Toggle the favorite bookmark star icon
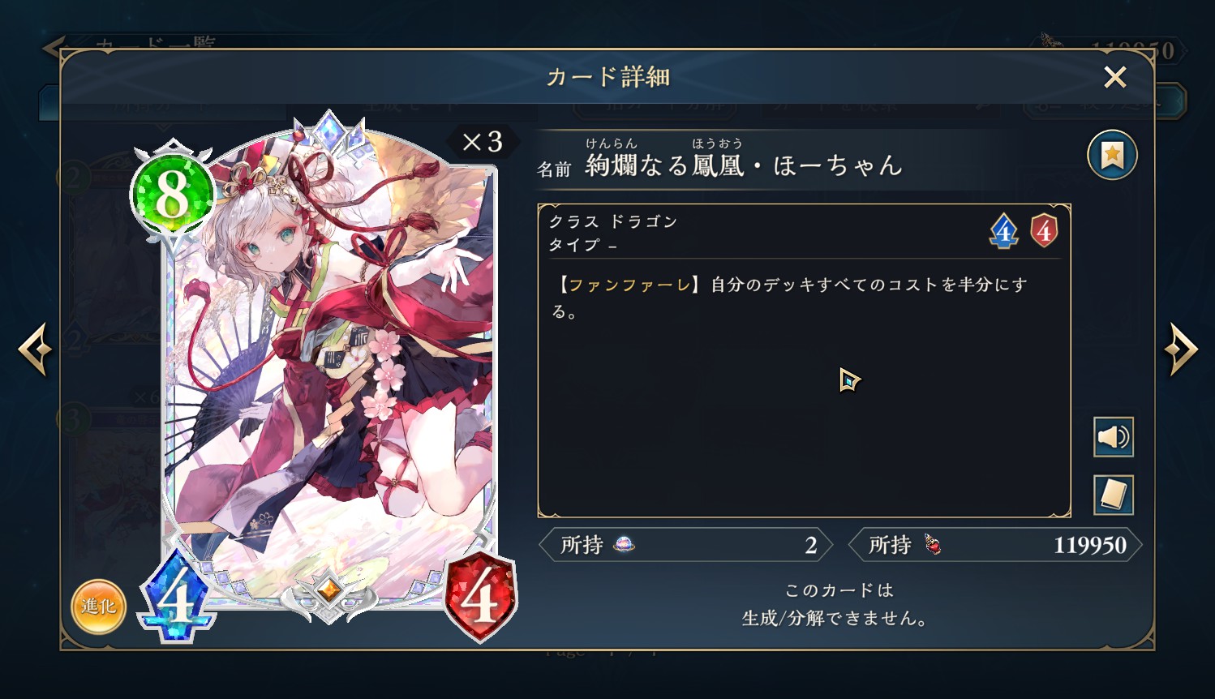The image size is (1215, 699). 1112,155
